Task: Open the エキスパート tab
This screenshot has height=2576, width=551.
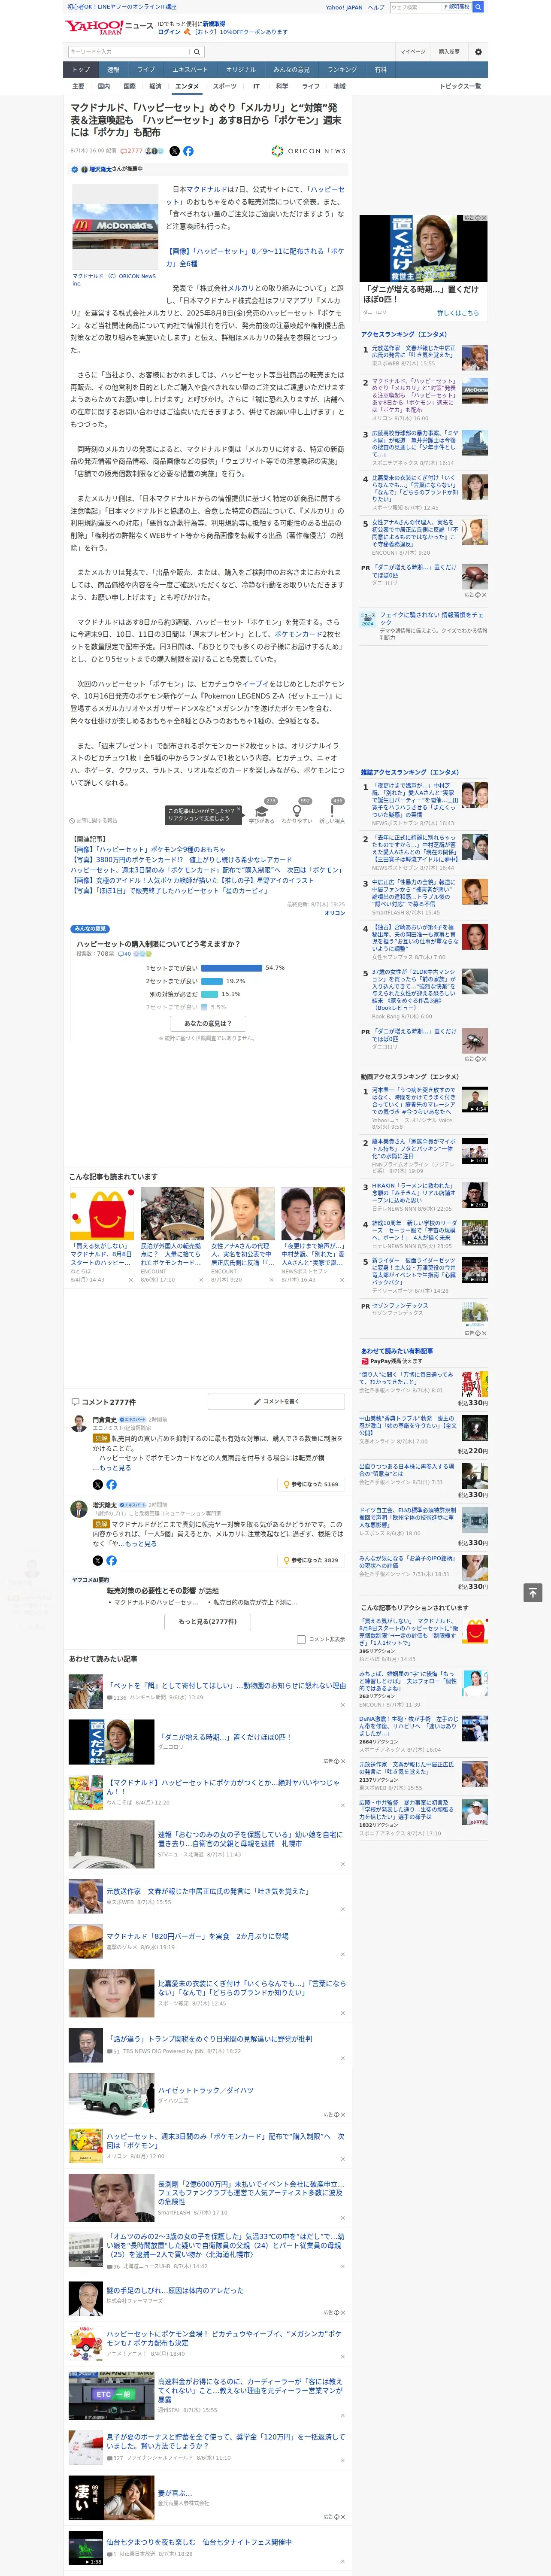Action: (190, 70)
